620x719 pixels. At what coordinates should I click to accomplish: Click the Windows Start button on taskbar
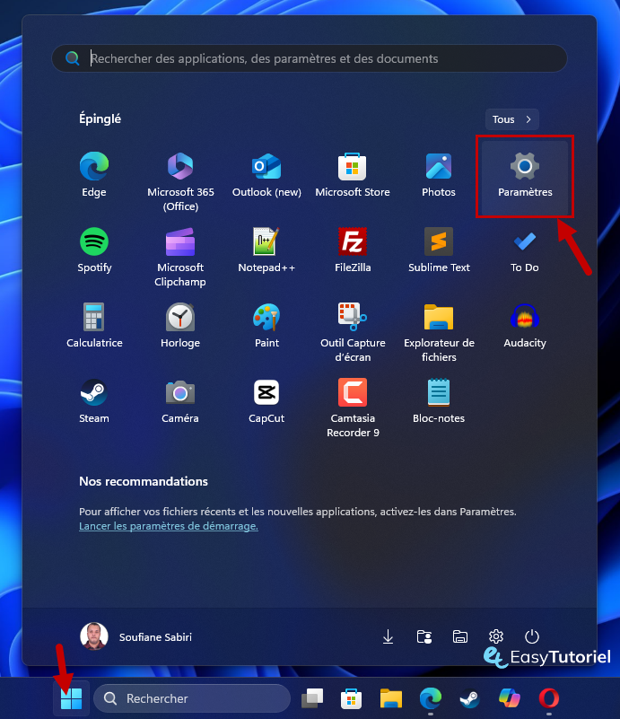(x=71, y=698)
